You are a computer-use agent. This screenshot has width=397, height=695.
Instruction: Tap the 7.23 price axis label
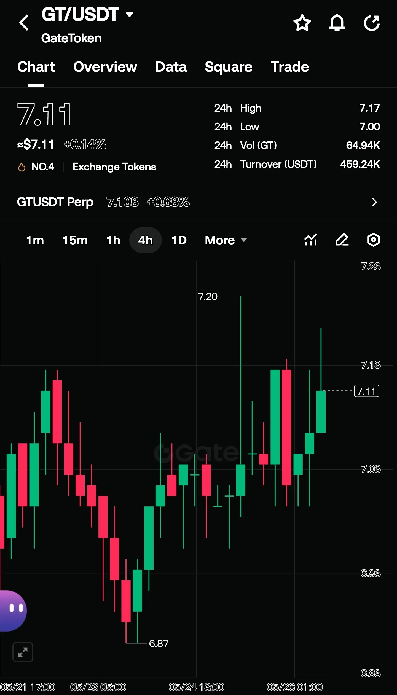coord(371,266)
